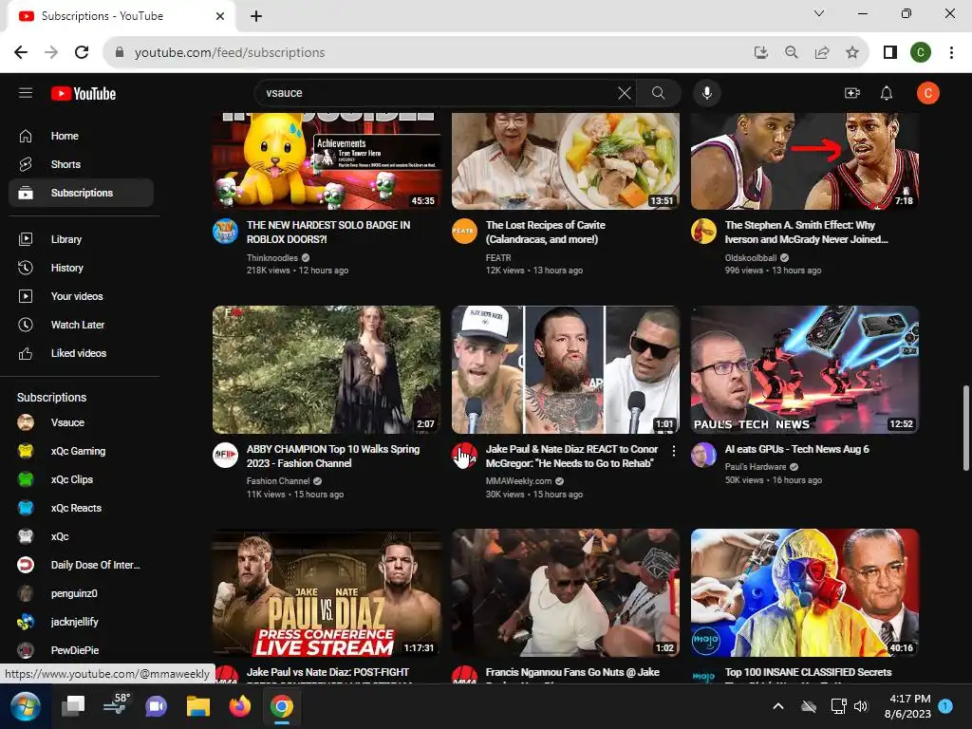Open the Create video icon
Image resolution: width=972 pixels, height=729 pixels.
tap(852, 93)
